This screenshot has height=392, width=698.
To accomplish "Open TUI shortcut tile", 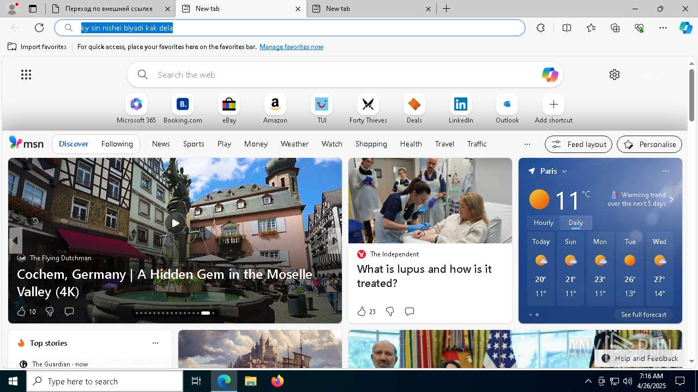I will [x=322, y=109].
